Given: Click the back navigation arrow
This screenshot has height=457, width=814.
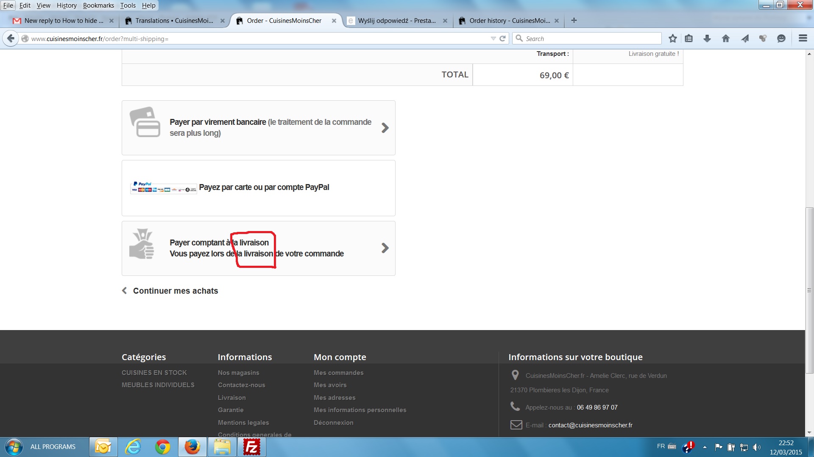Looking at the screenshot, I should 11,39.
